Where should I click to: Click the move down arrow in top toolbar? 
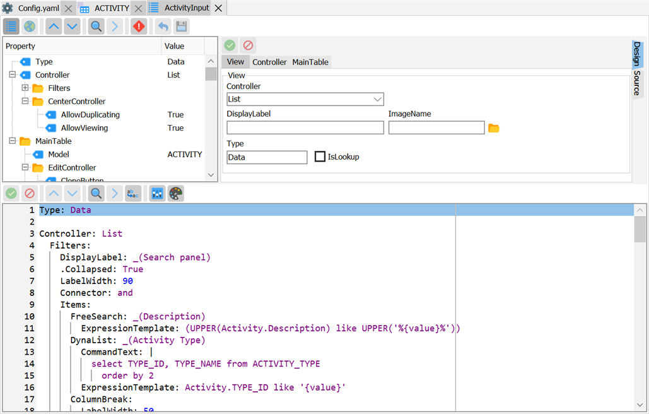coord(72,27)
